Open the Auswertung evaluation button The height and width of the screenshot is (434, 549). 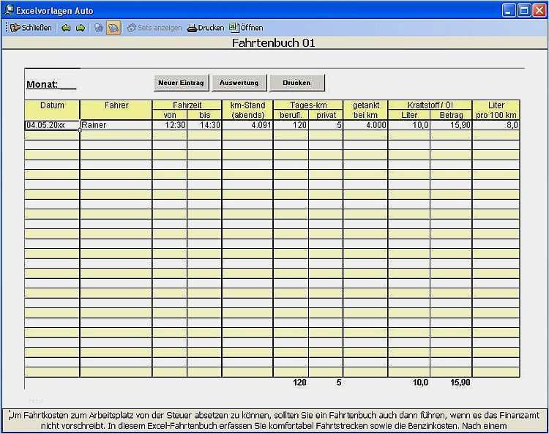(x=239, y=83)
